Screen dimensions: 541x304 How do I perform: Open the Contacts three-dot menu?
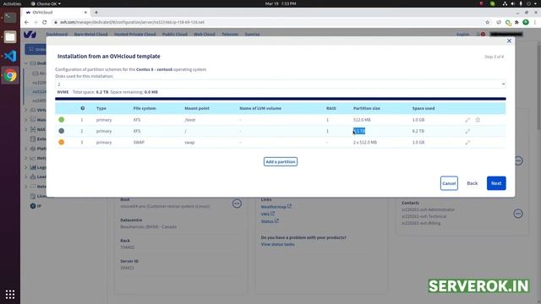coord(518,214)
